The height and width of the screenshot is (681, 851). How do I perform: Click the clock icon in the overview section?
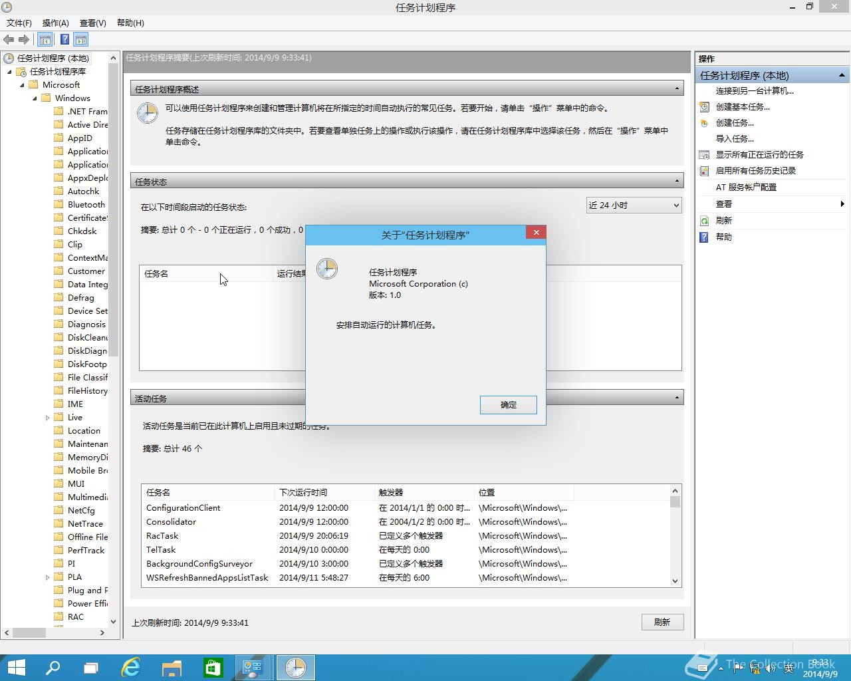pos(147,112)
